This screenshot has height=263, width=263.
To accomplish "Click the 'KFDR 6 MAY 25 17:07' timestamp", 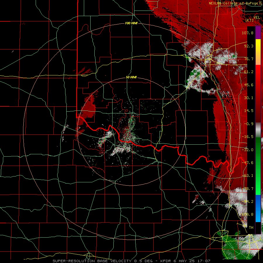I will [x=185, y=261].
